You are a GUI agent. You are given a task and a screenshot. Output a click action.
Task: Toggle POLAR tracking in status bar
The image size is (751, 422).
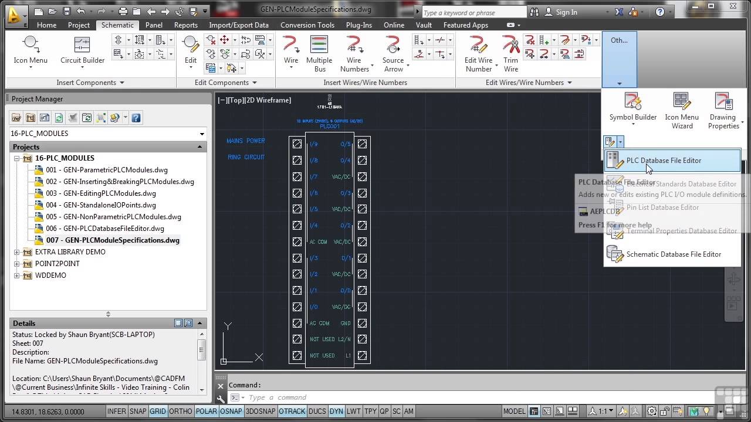tap(206, 411)
